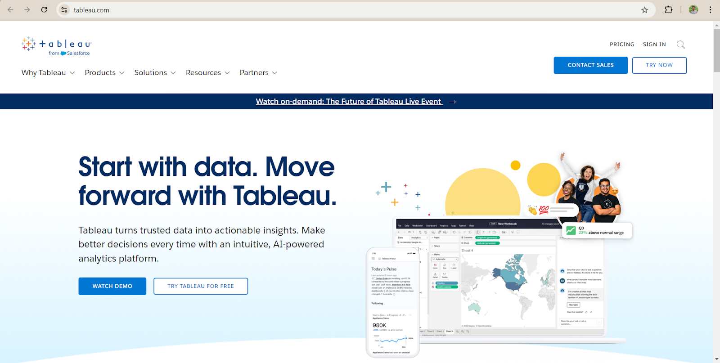
Task: Click the WATCH DEMO button
Action: [112, 286]
